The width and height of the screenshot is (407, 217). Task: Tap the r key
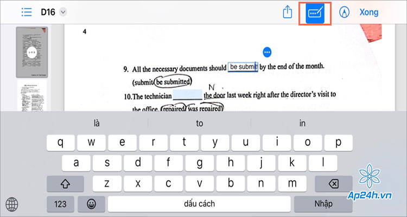click(x=153, y=143)
